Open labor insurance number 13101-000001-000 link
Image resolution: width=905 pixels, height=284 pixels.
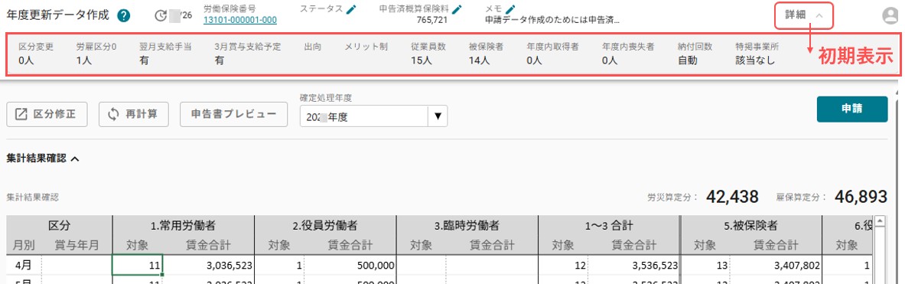point(240,20)
